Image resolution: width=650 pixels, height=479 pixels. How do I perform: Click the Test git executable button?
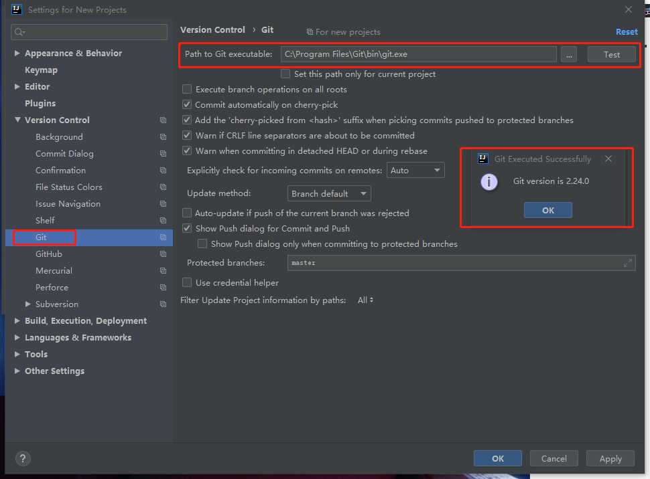pos(611,54)
